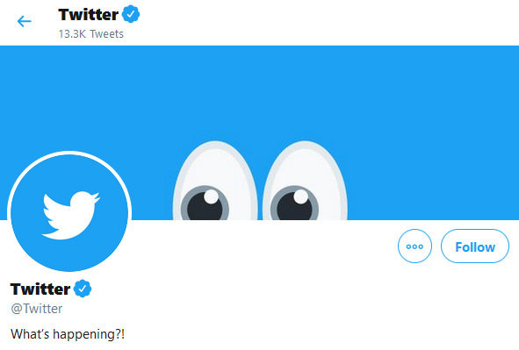Click the bold Twitter profile name
Viewport: 519px width, 350px height.
(x=40, y=289)
